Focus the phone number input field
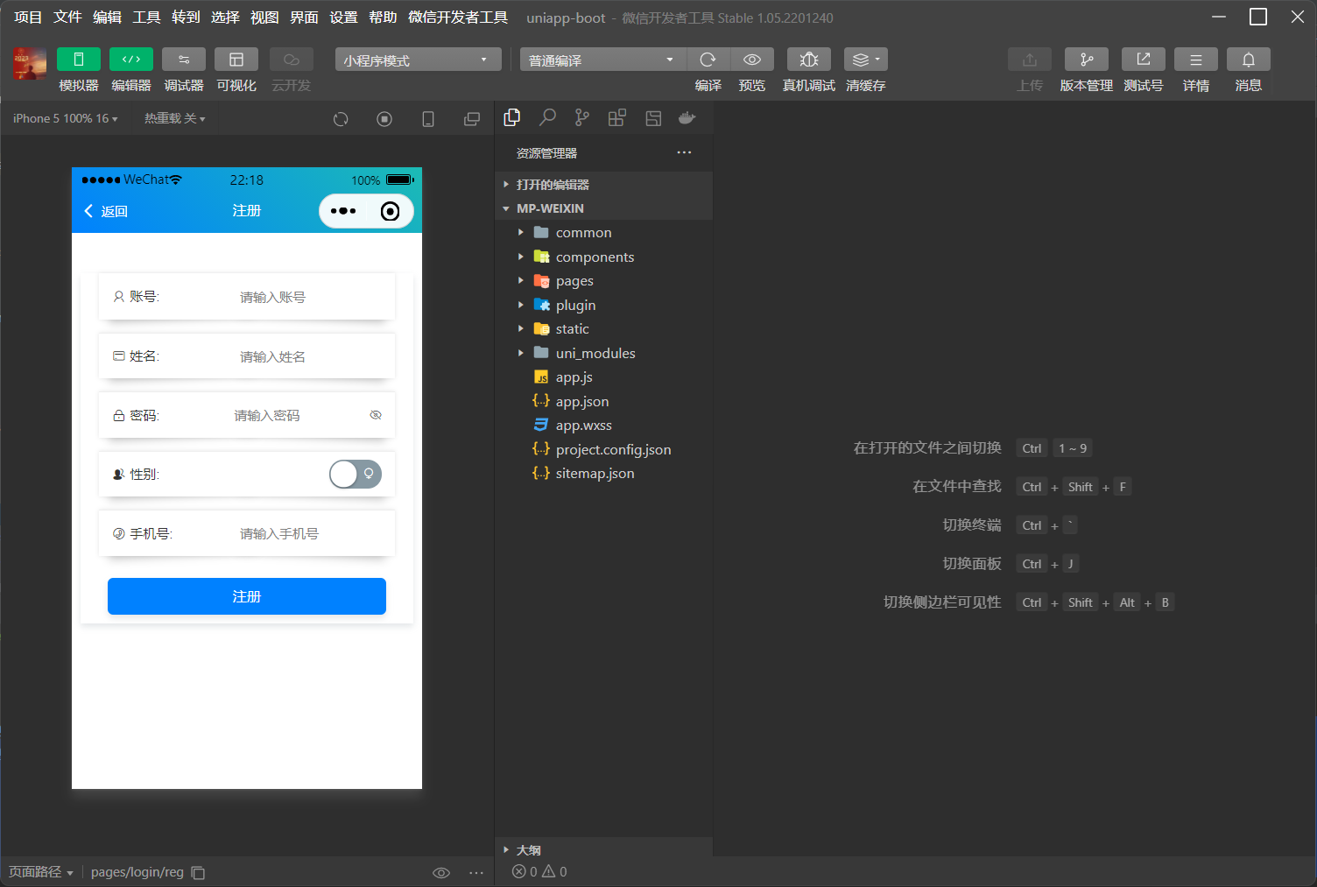The height and width of the screenshot is (887, 1317). pos(311,533)
